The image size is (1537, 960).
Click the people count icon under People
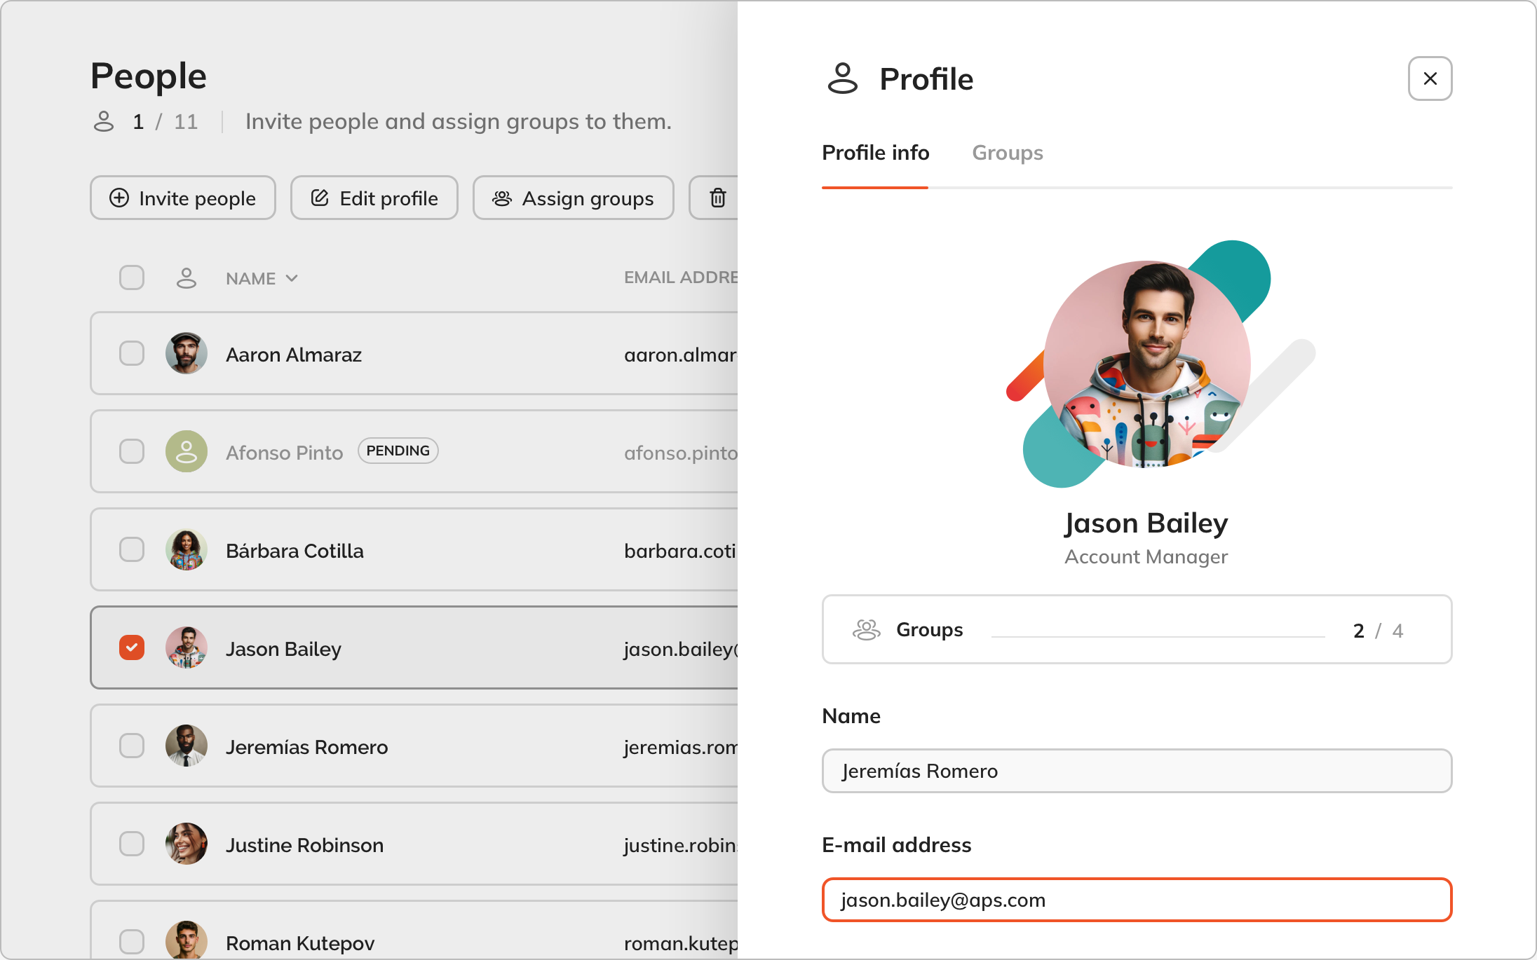pyautogui.click(x=104, y=122)
